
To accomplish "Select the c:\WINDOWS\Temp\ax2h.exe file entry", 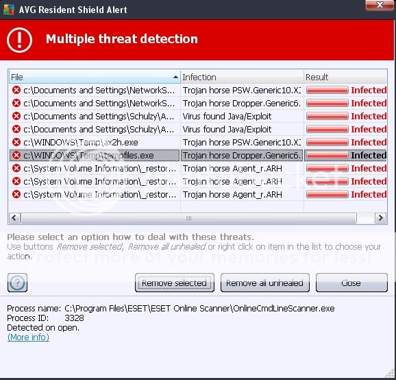I will 81,143.
